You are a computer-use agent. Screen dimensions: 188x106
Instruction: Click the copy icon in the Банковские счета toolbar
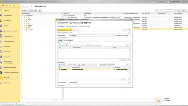[67, 45]
